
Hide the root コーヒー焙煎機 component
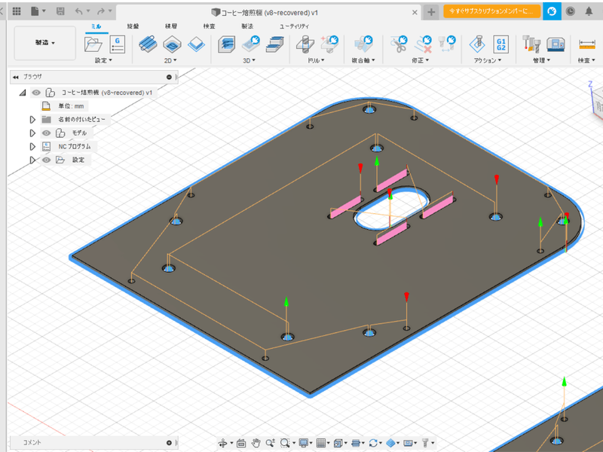pos(35,93)
